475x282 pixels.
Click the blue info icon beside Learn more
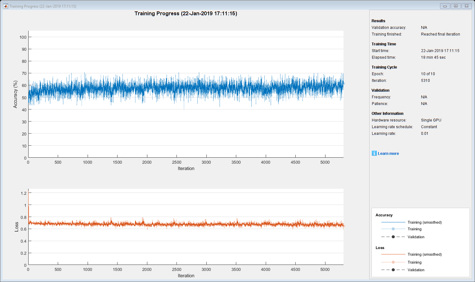pos(374,153)
